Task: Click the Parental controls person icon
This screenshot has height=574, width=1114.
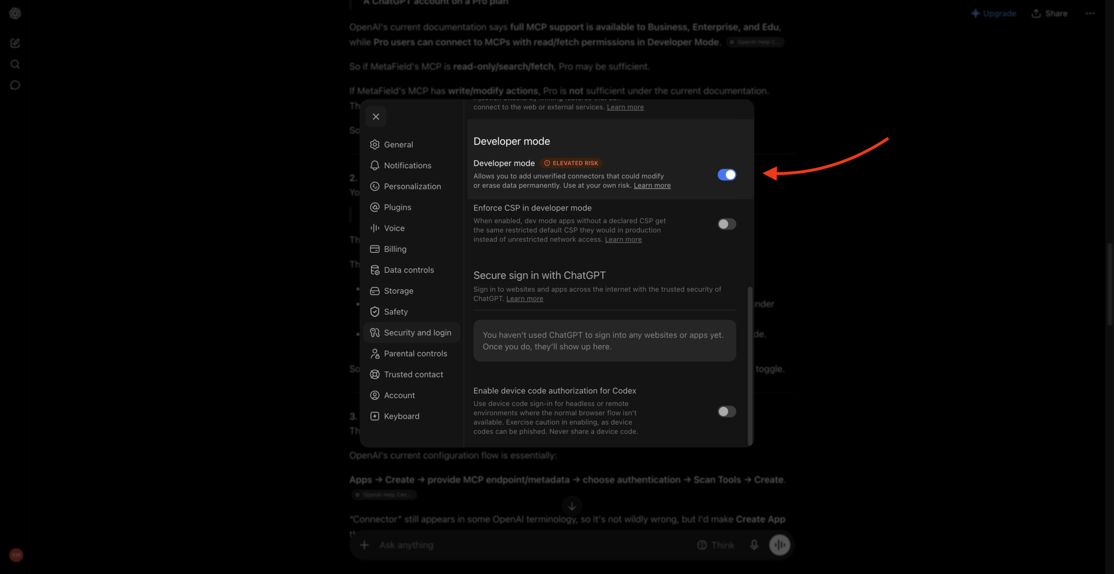Action: click(375, 353)
